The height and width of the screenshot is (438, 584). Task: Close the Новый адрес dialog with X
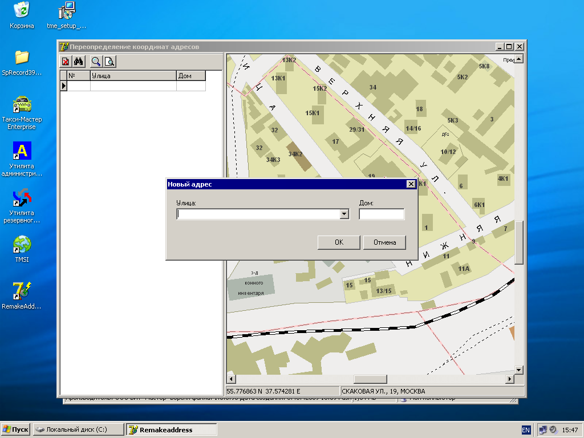coord(411,184)
